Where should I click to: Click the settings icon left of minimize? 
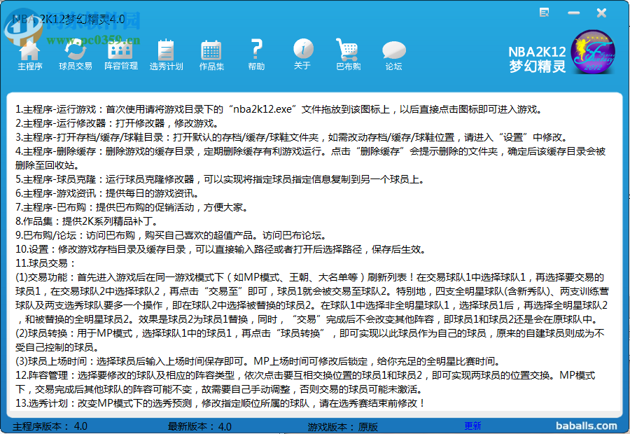click(545, 13)
